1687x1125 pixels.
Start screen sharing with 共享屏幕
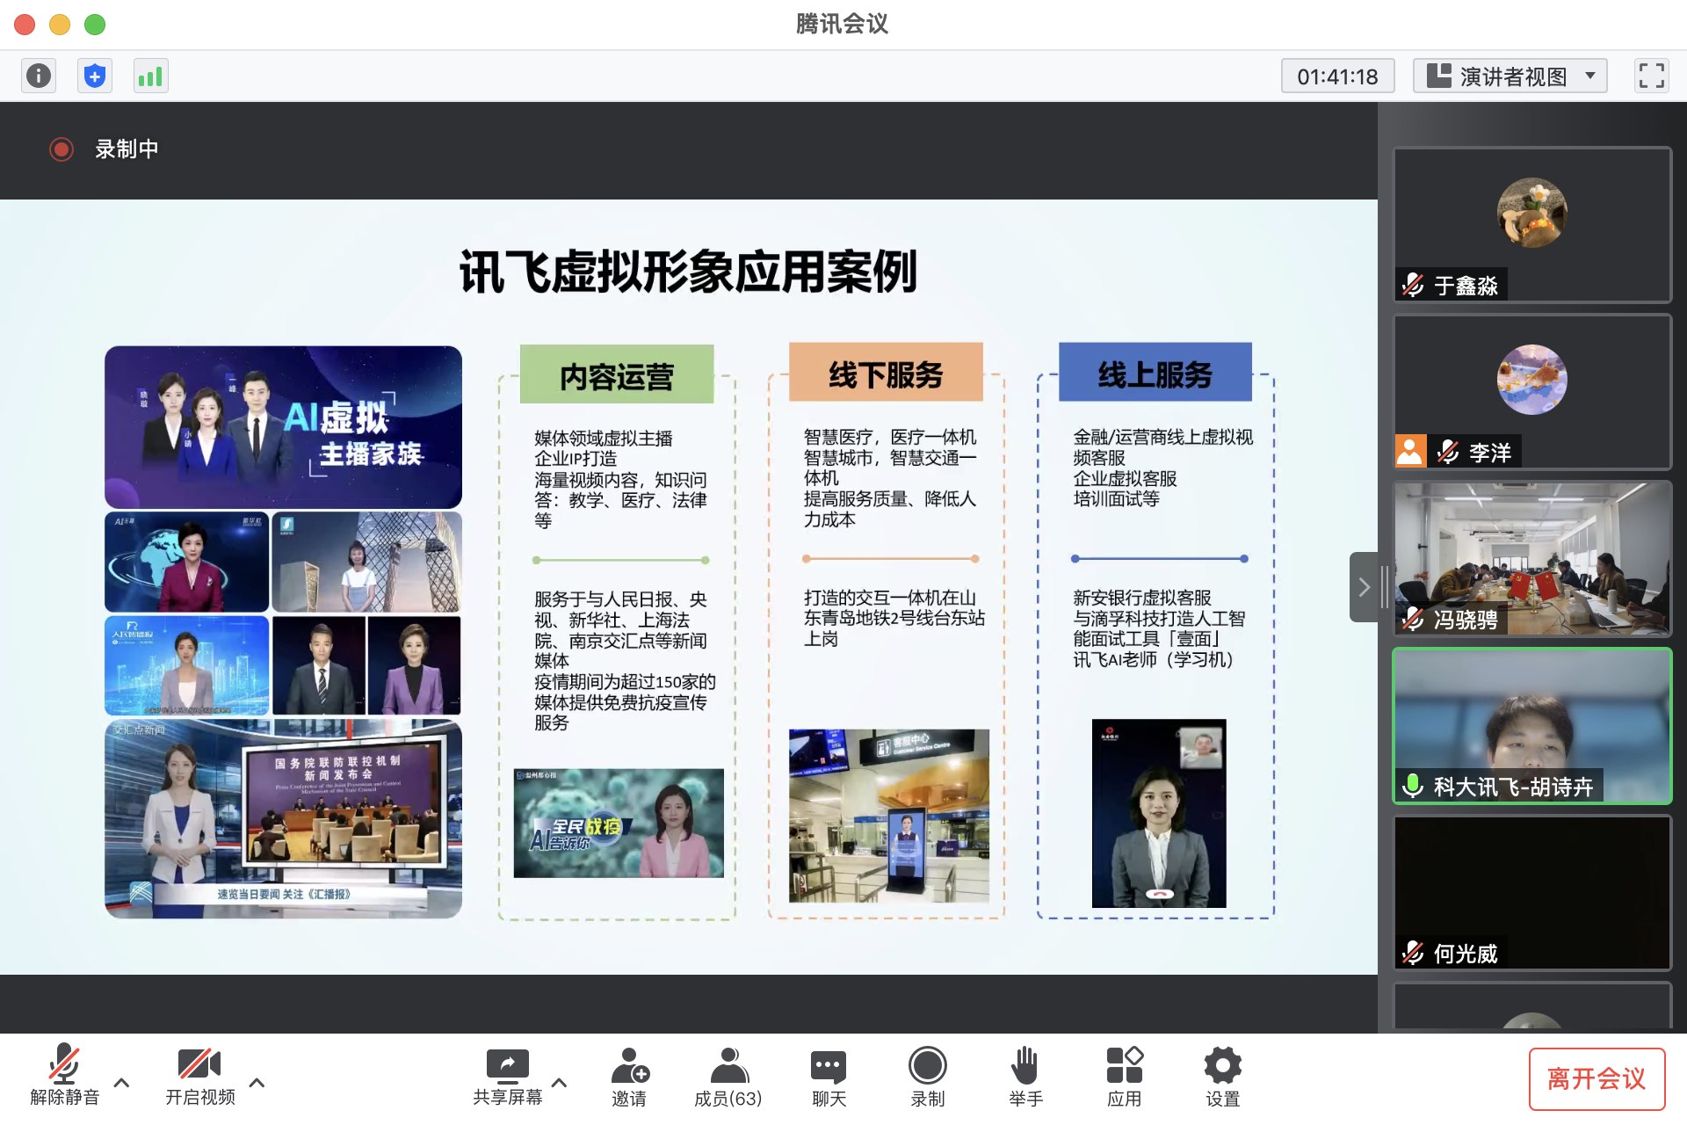[x=508, y=1075]
